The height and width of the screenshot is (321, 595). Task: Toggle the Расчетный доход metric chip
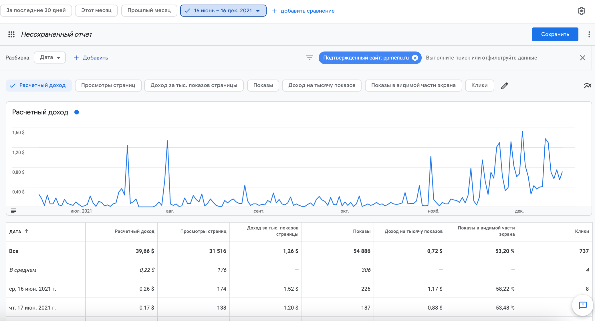pyautogui.click(x=39, y=85)
